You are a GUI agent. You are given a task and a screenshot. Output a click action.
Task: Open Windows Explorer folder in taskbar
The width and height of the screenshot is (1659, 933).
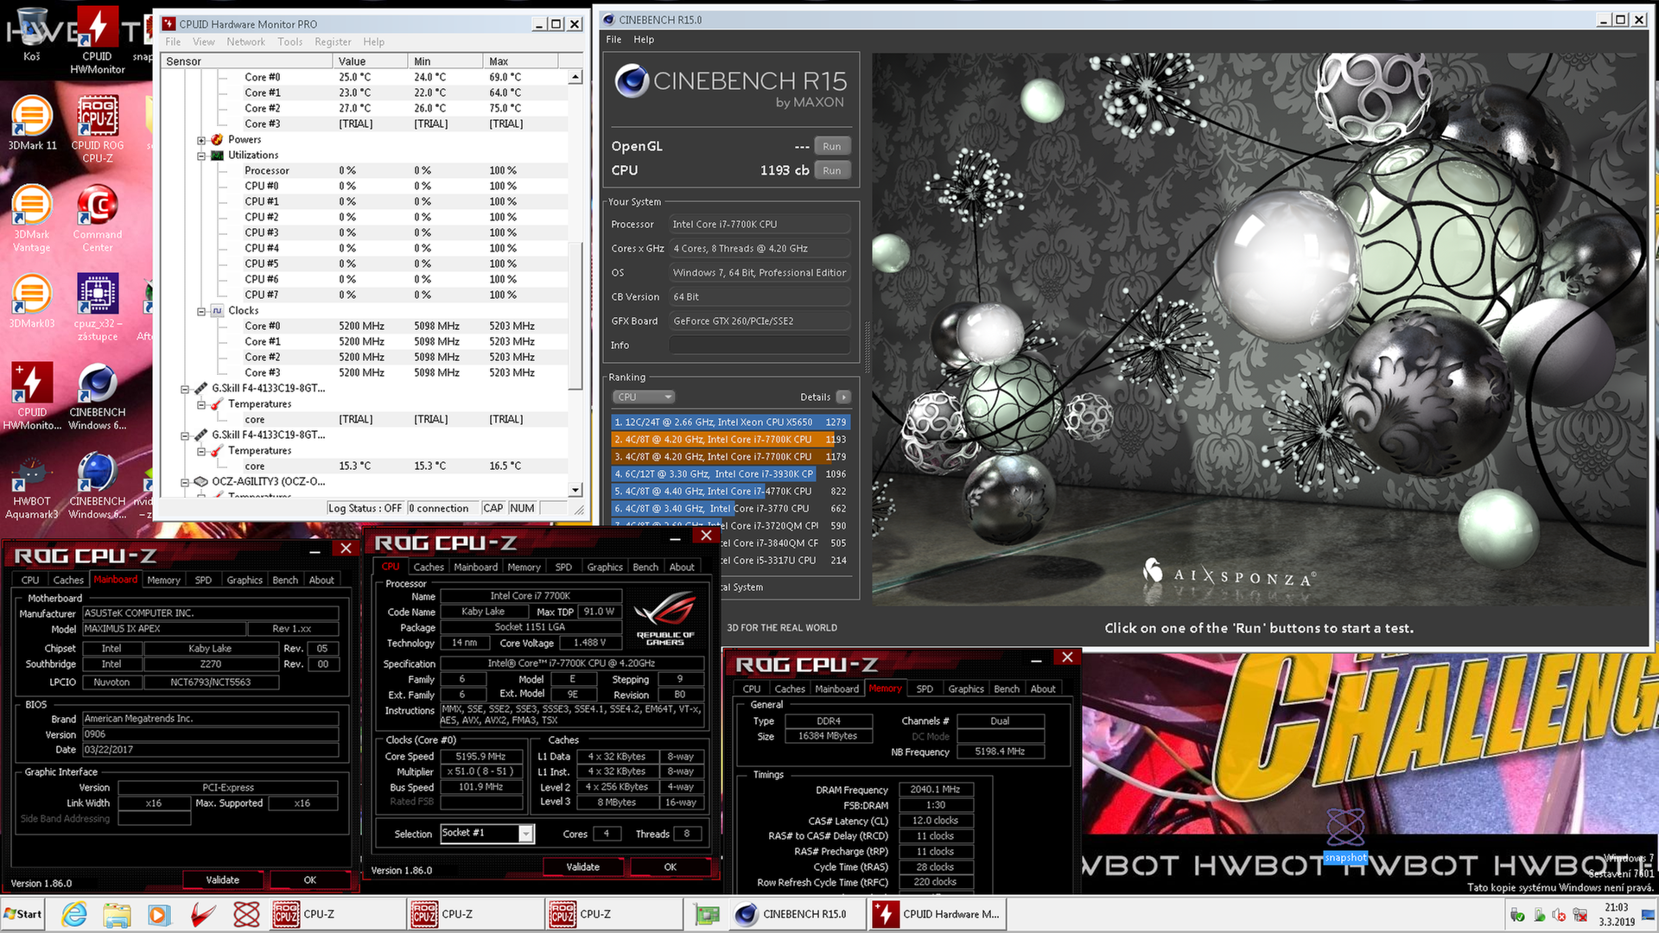117,914
